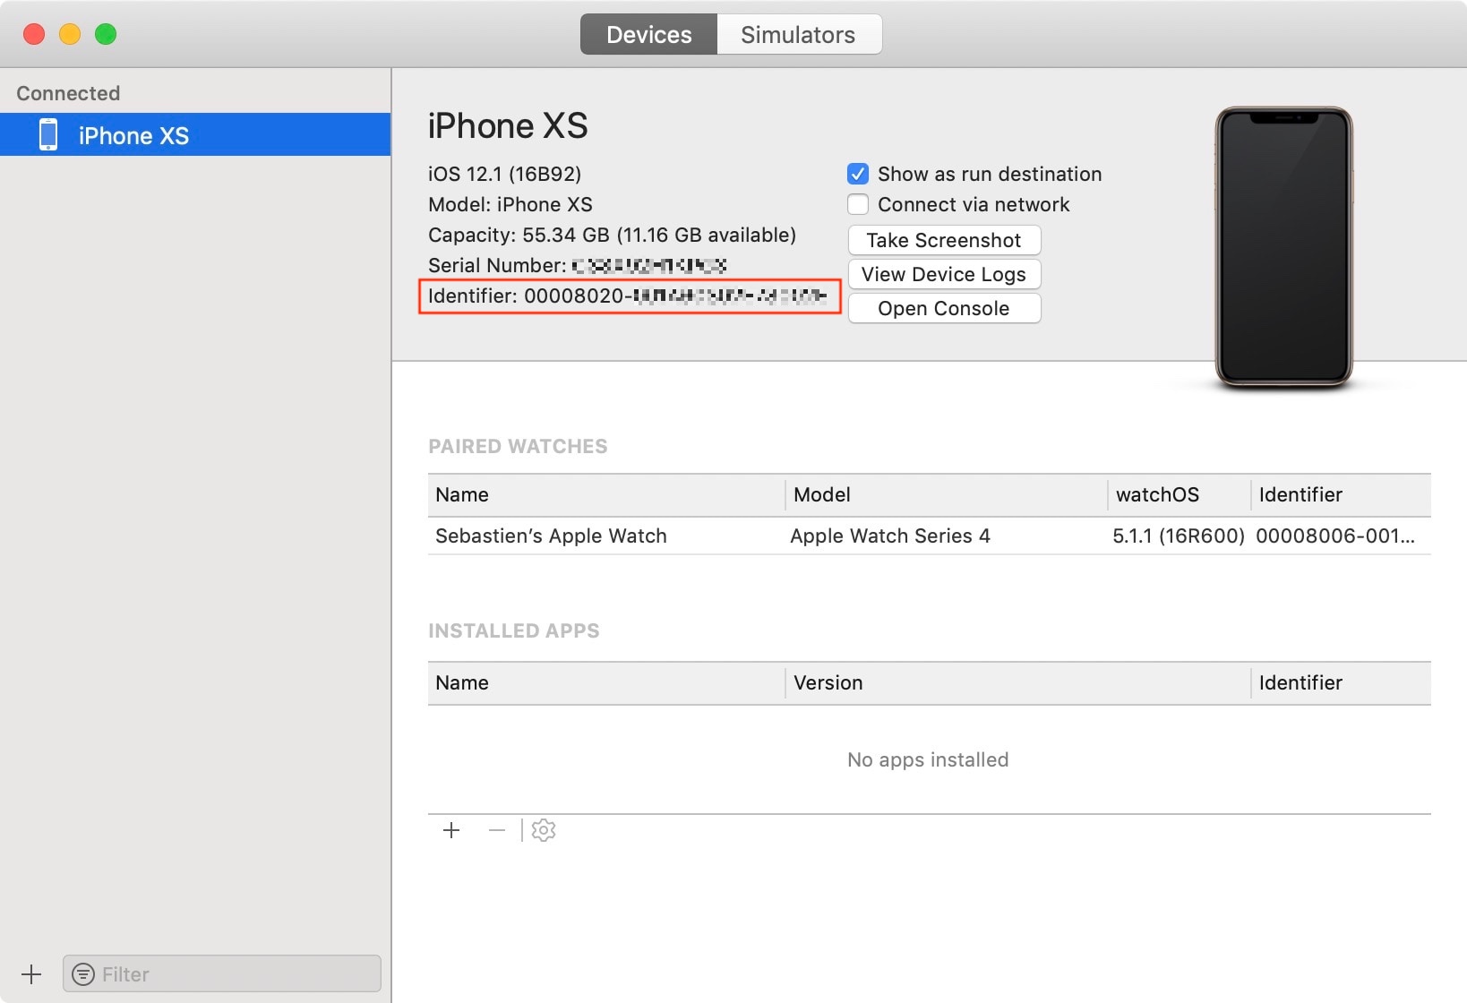Disable Show as run destination checkbox

coord(858,174)
